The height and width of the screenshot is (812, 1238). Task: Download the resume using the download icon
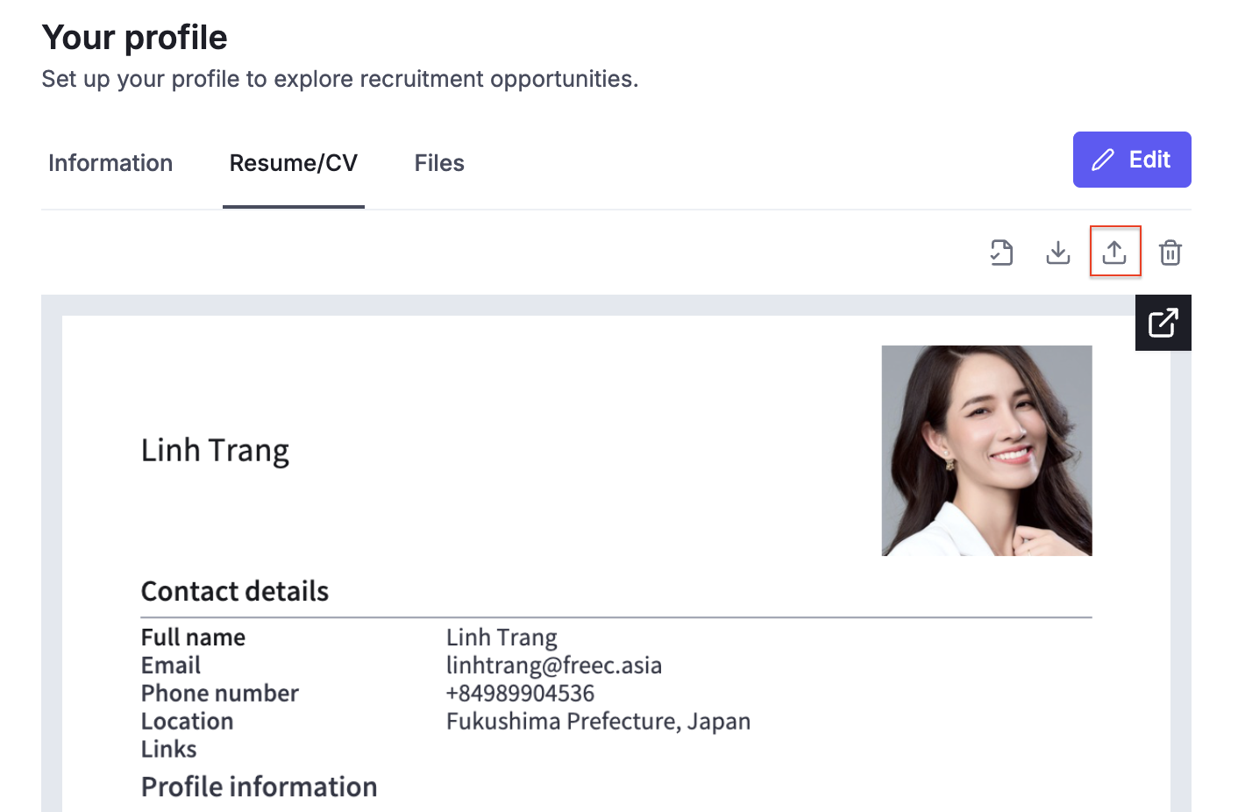pos(1058,253)
